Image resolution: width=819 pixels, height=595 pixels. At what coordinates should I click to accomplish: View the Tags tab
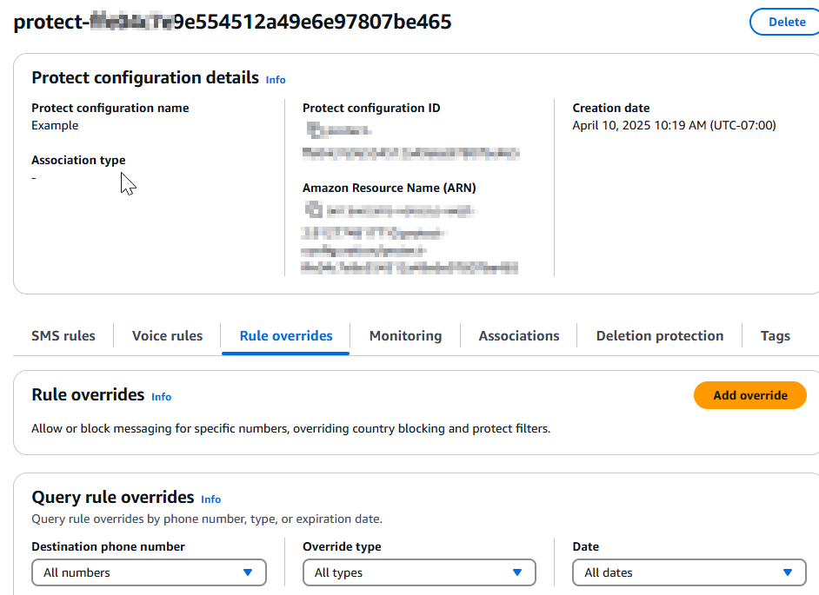click(x=775, y=336)
